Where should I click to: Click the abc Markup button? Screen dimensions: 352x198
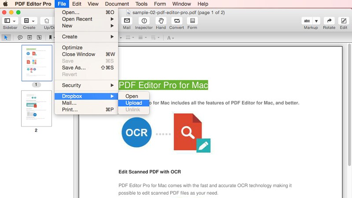tap(307, 21)
